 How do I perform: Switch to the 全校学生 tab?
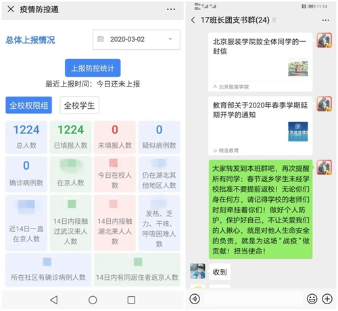click(x=80, y=105)
